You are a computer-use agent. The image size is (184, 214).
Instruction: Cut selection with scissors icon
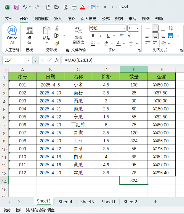[57, 28]
